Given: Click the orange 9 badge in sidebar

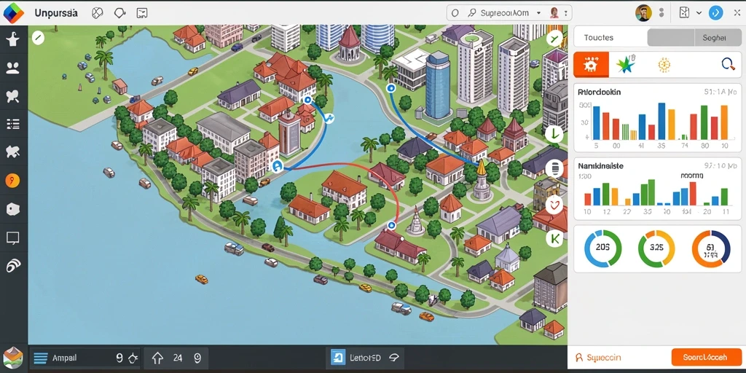Looking at the screenshot, I should [x=12, y=181].
